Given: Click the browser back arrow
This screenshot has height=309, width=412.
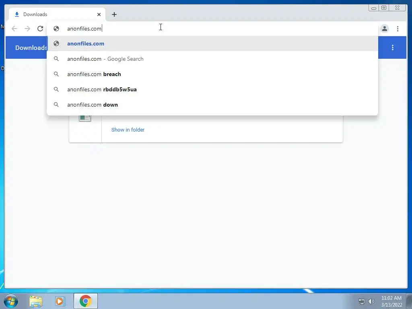Looking at the screenshot, I should [14, 29].
